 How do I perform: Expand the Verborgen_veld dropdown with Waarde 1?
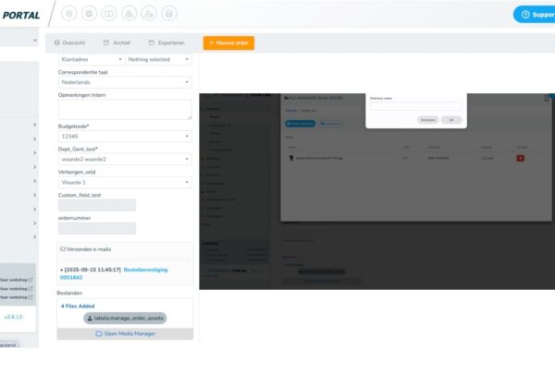pos(125,182)
